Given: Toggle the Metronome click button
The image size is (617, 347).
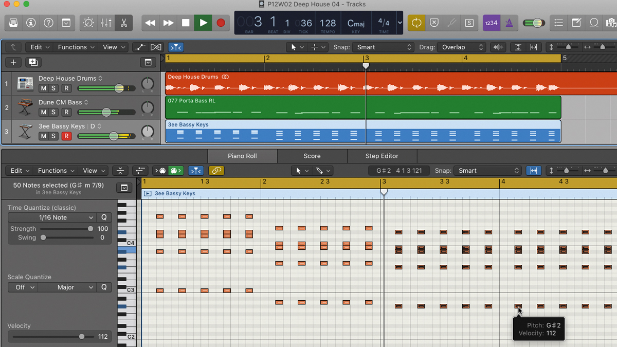Looking at the screenshot, I should tap(509, 23).
